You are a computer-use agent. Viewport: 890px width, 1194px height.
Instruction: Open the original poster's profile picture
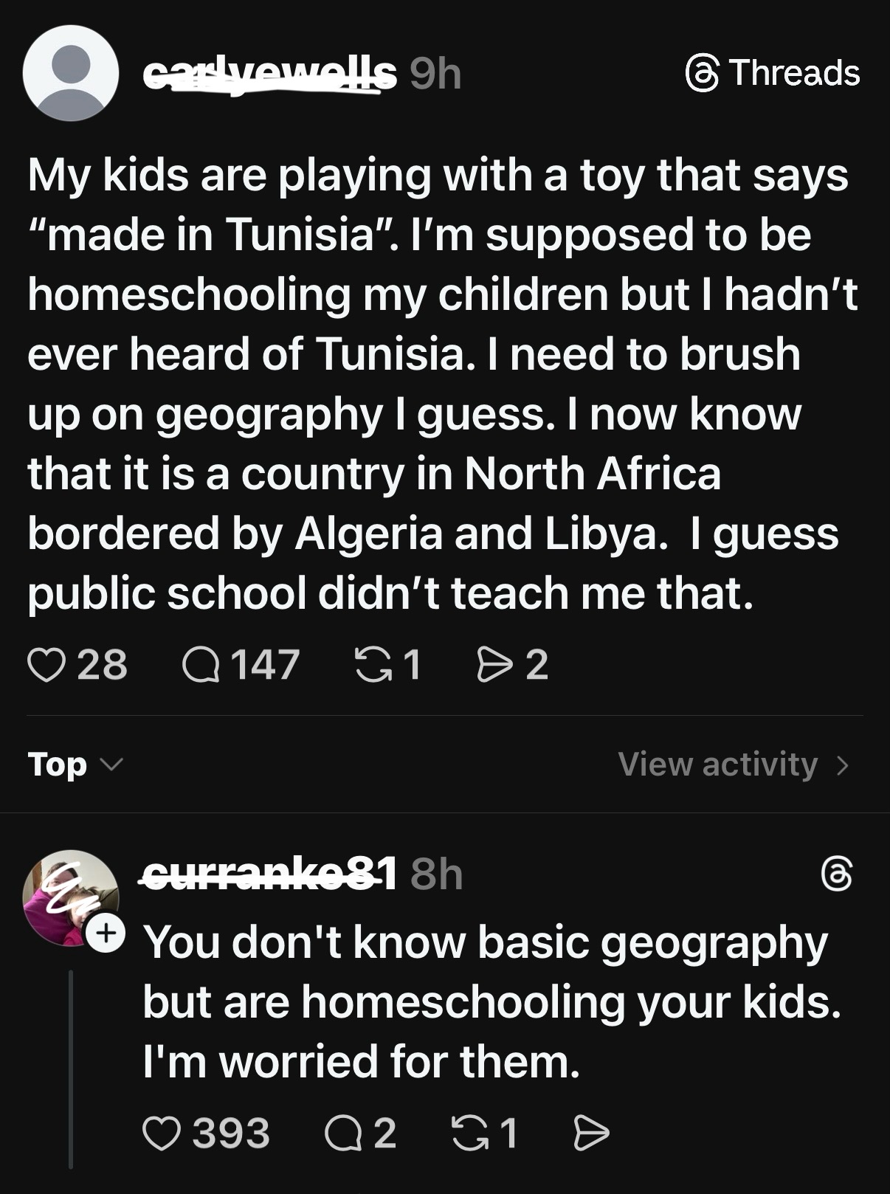[x=71, y=73]
